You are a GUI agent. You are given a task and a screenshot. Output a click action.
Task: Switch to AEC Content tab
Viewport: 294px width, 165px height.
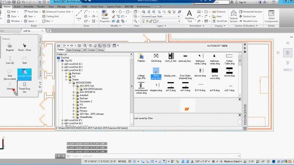(89, 50)
